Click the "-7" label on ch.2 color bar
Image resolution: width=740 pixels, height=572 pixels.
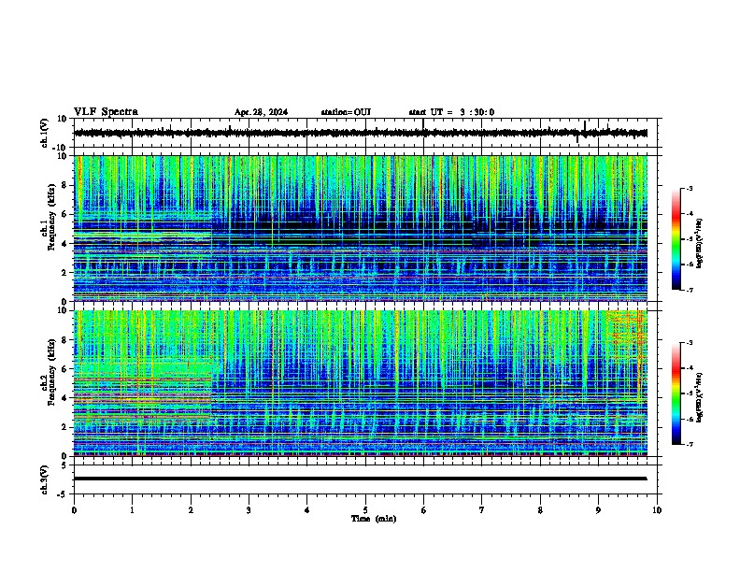(690, 445)
